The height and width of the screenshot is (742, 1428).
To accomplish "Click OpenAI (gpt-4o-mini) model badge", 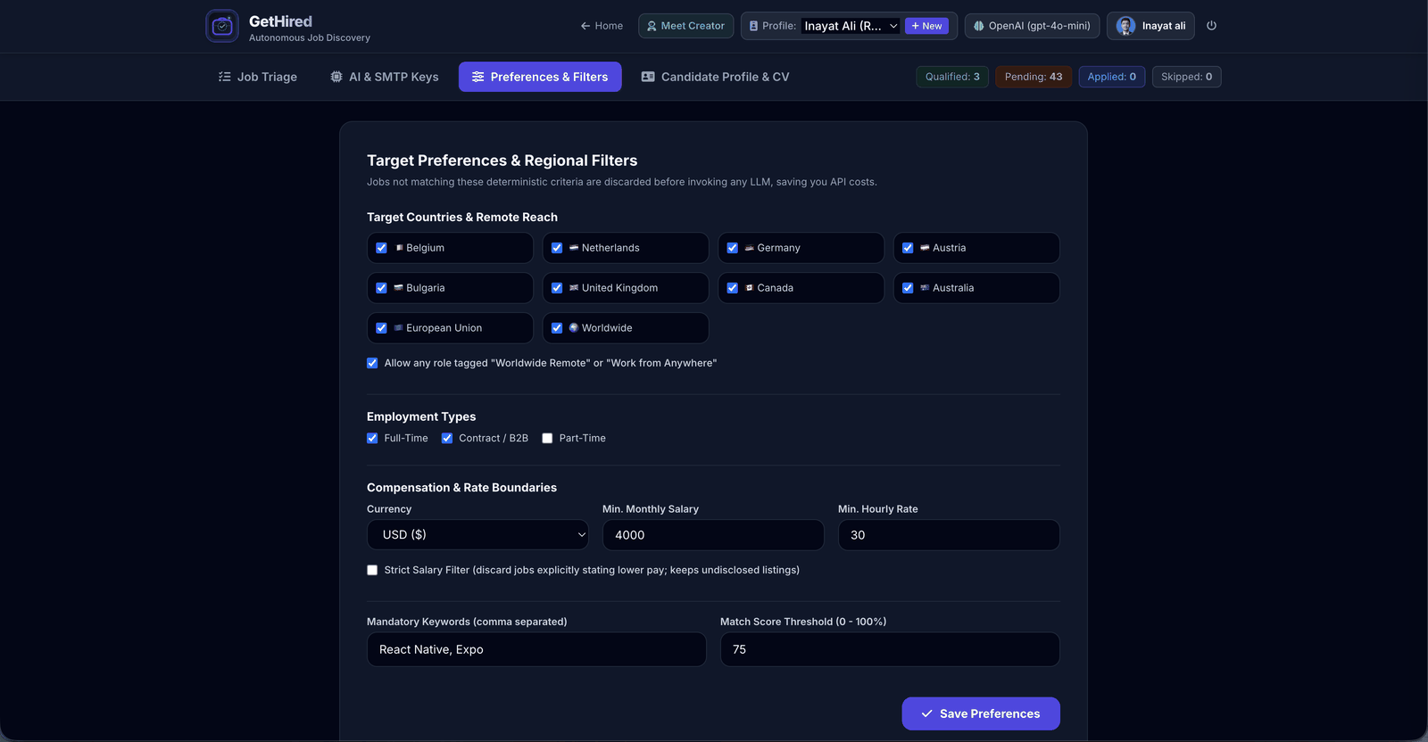I will pyautogui.click(x=1032, y=26).
